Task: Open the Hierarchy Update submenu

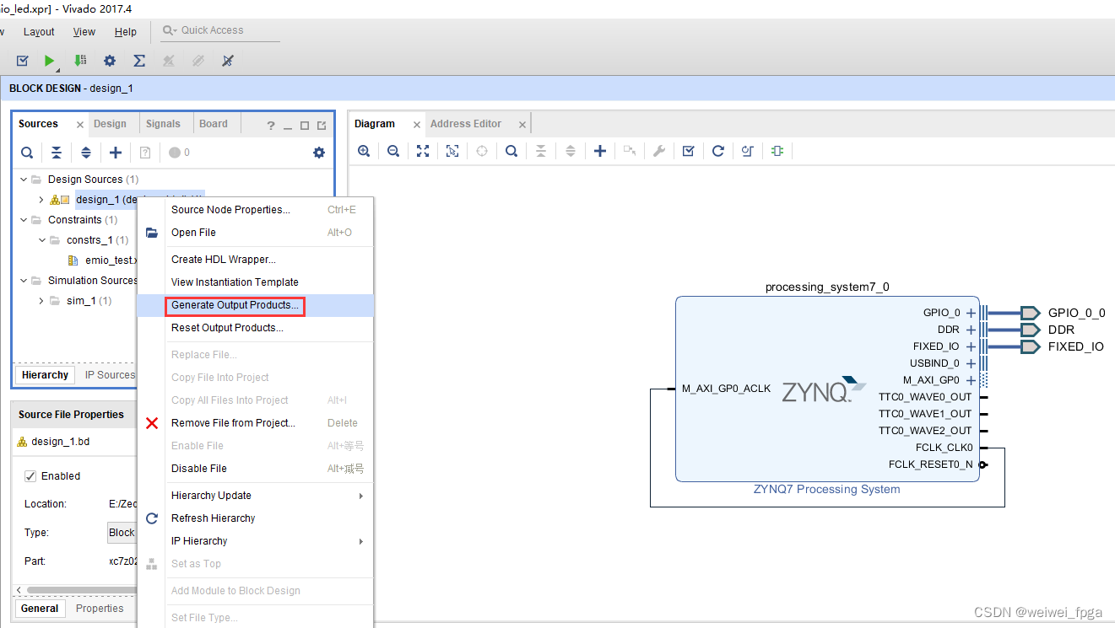Action: coord(255,496)
